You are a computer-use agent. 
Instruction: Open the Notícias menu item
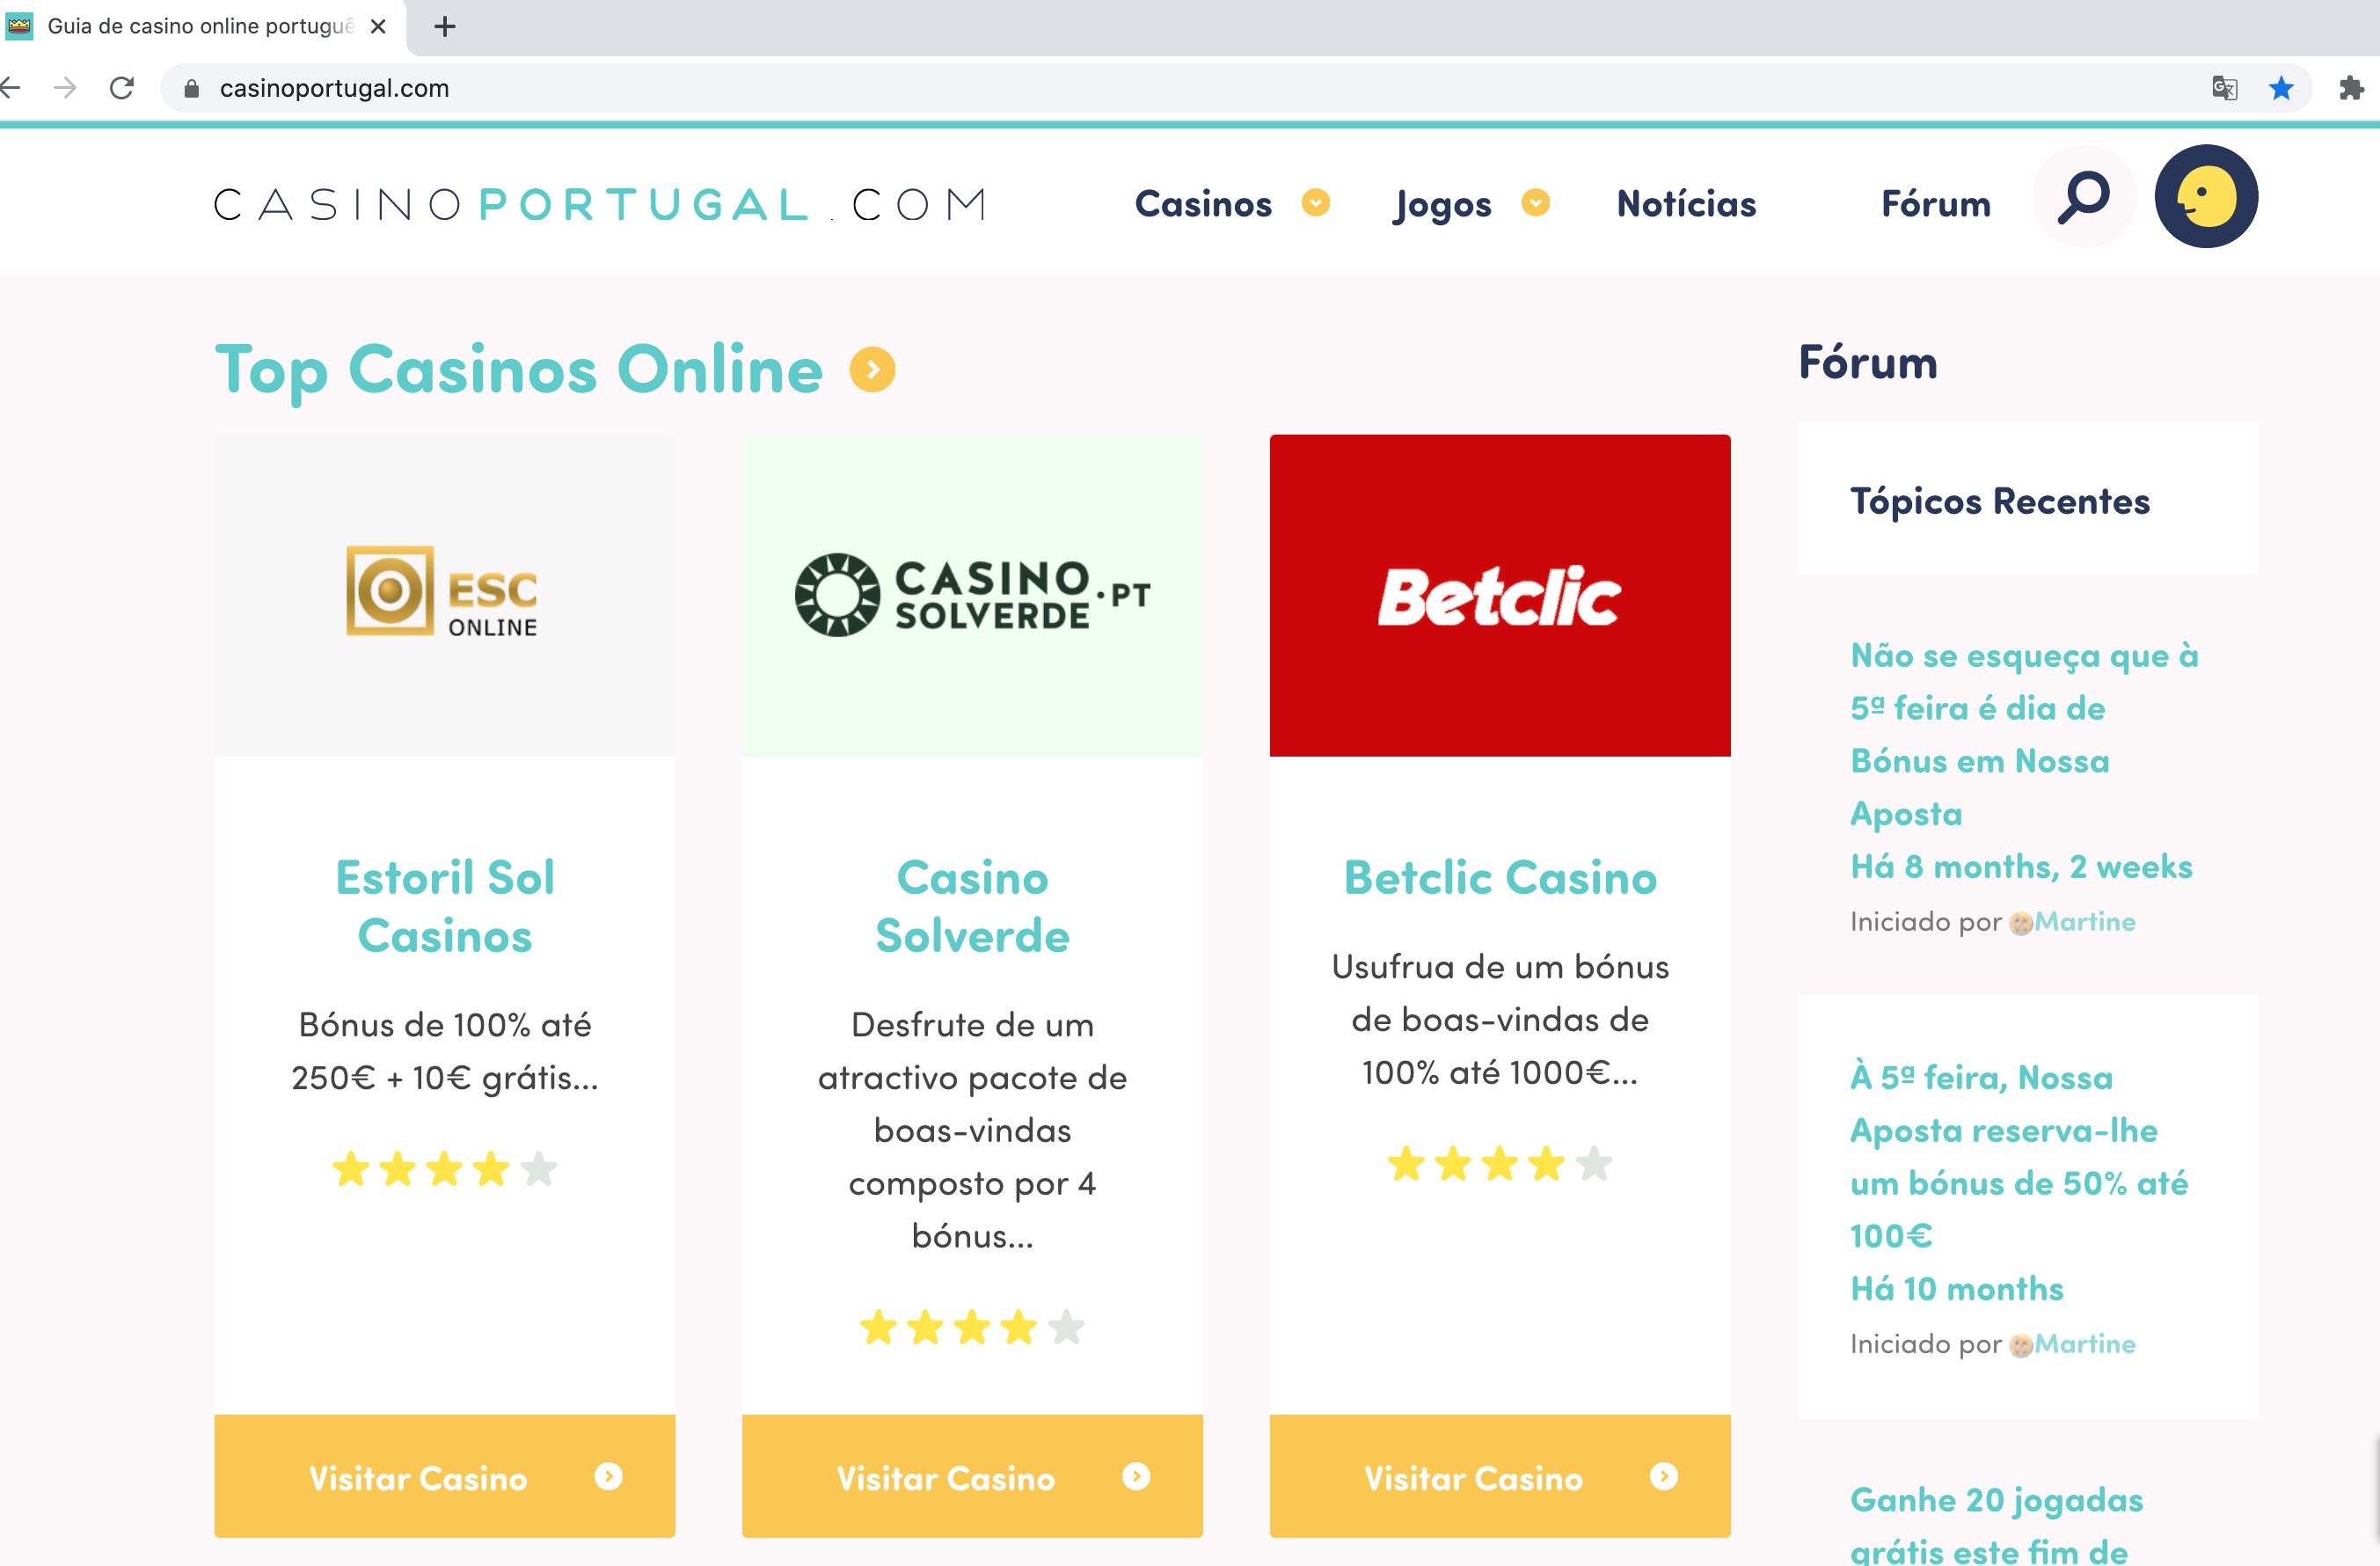[x=1686, y=204]
